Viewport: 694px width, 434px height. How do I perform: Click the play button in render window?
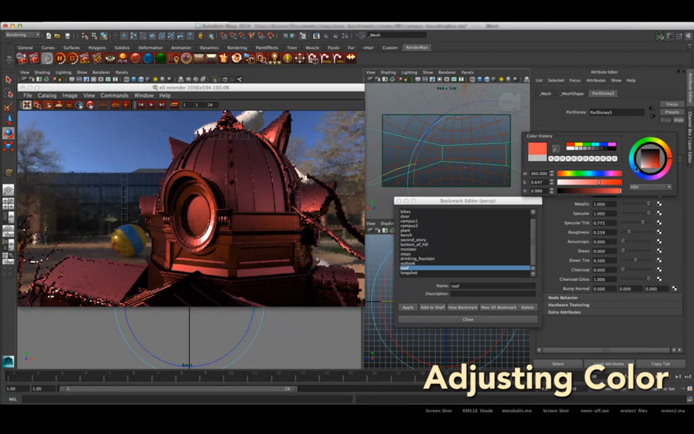pos(151,105)
